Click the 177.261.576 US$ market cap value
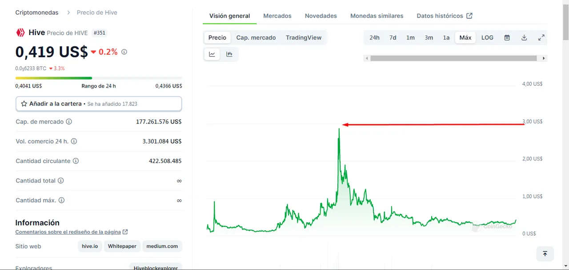569x270 pixels. pos(159,122)
